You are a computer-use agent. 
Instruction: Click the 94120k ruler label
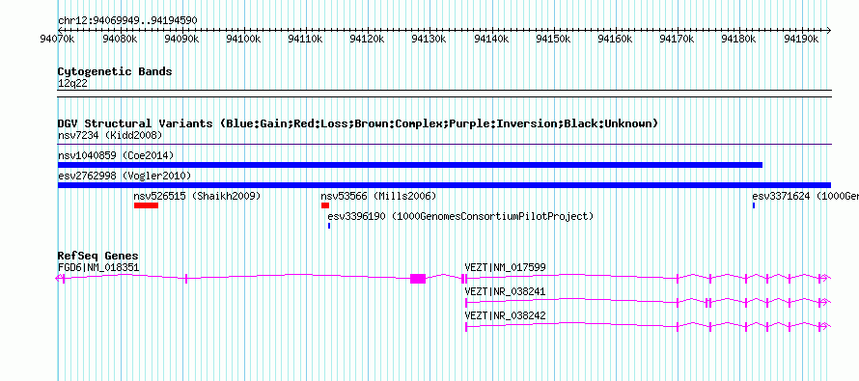[x=367, y=39]
